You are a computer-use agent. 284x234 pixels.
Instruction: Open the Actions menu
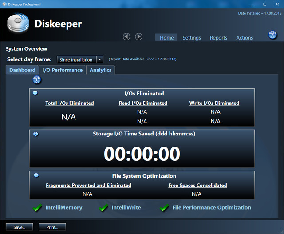tap(245, 38)
